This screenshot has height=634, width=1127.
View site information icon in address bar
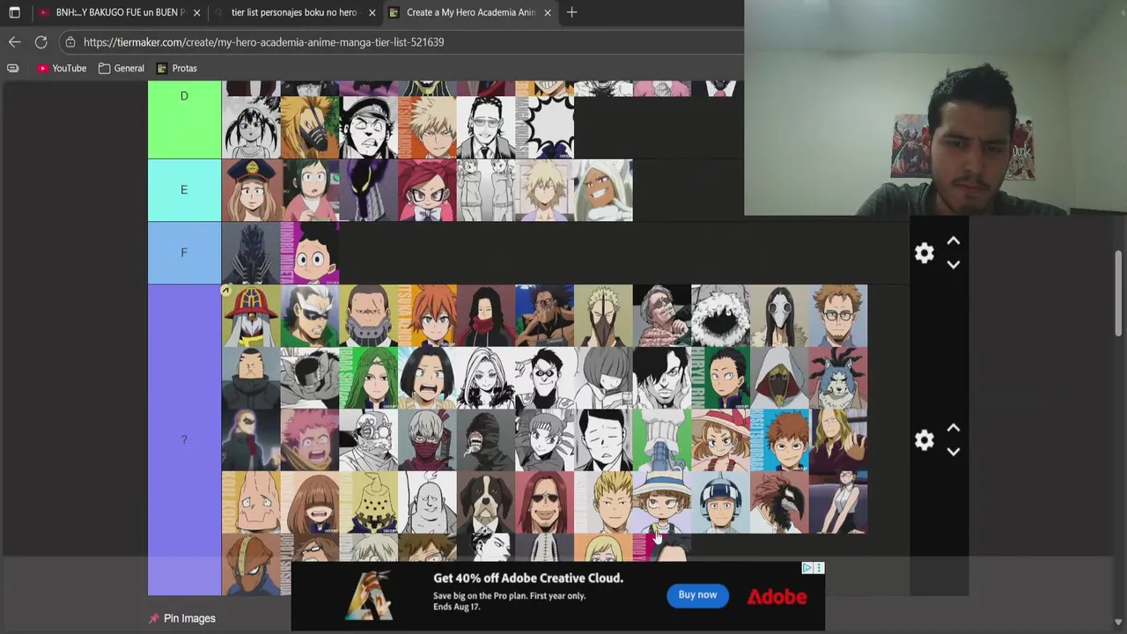tap(70, 41)
